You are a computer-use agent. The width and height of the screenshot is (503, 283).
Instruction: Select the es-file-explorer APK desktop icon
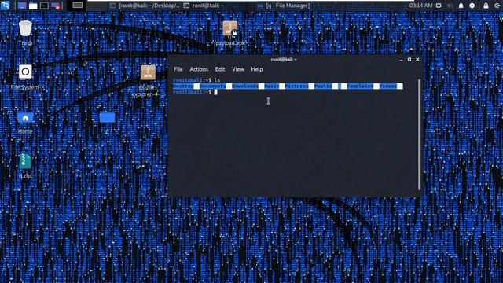coord(148,81)
